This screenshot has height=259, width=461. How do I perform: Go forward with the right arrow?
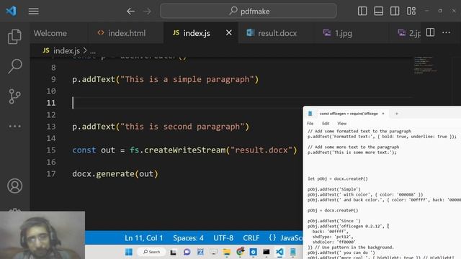tap(147, 12)
